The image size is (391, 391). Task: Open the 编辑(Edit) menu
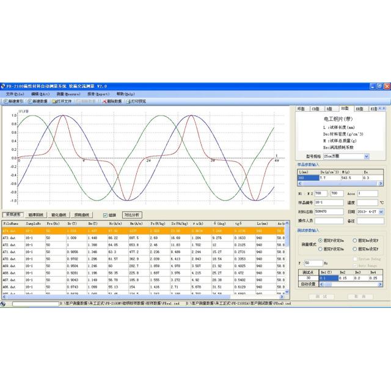pos(40,94)
